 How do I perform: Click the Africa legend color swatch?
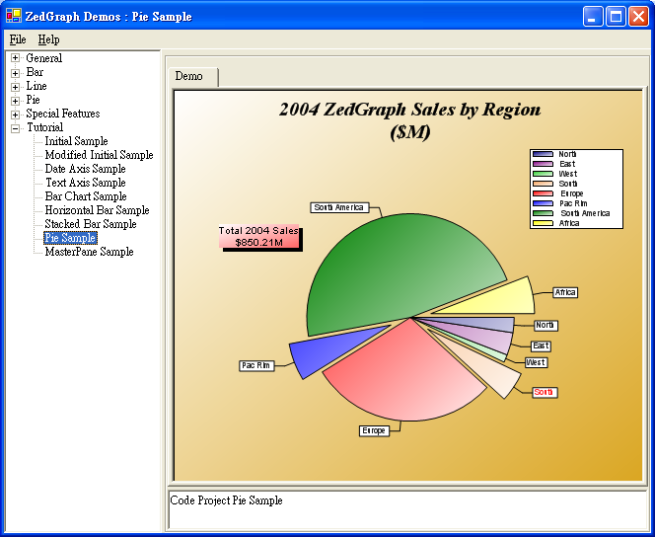[544, 223]
